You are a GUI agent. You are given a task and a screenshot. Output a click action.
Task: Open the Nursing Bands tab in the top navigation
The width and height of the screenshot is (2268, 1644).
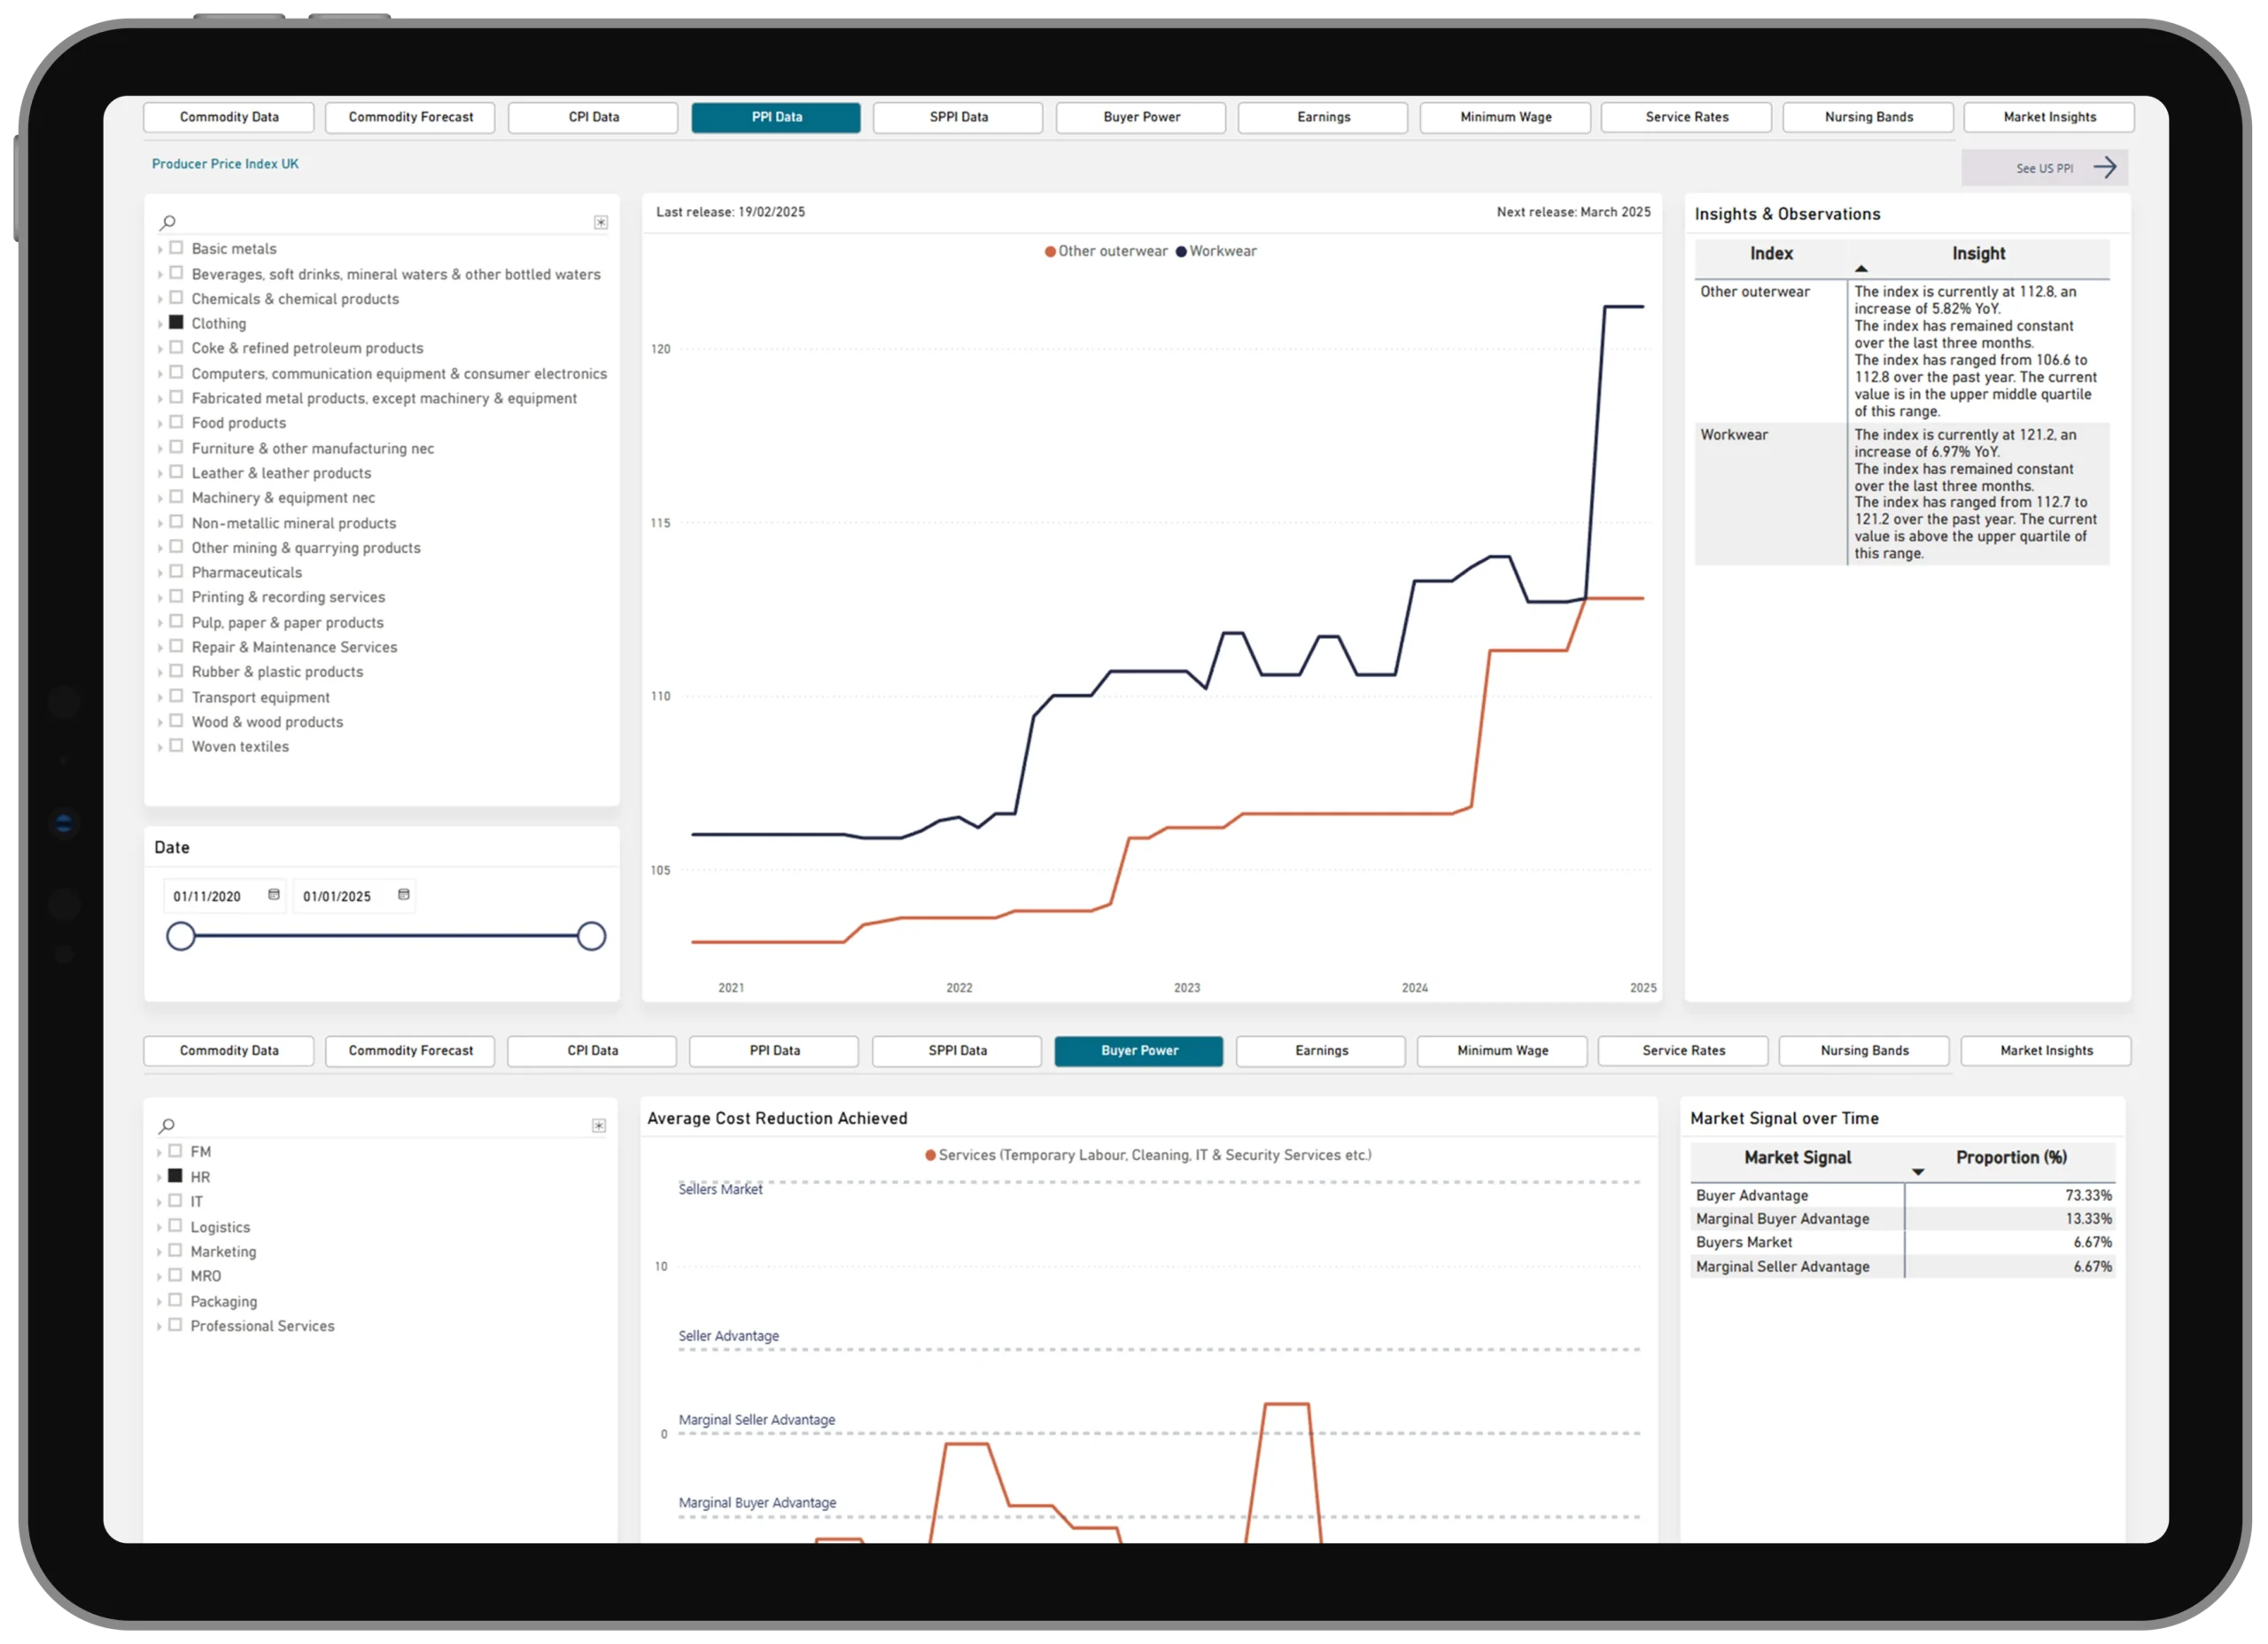point(1868,117)
